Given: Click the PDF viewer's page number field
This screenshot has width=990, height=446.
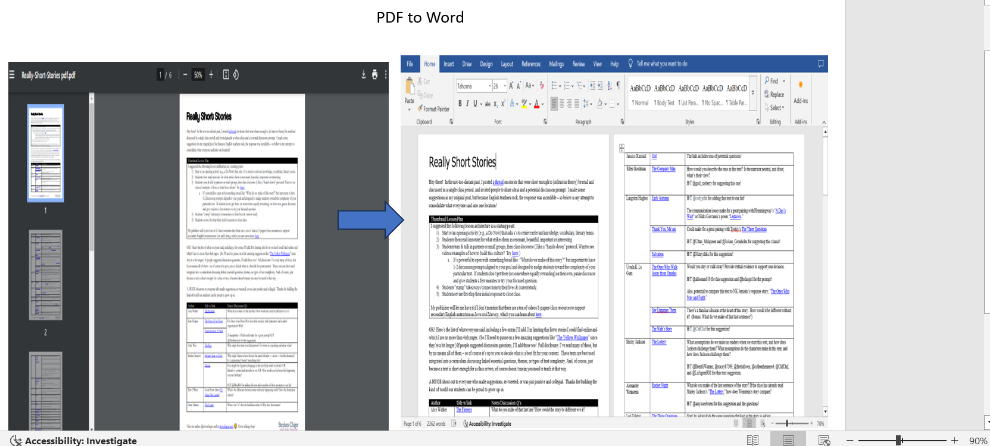Looking at the screenshot, I should [160, 75].
